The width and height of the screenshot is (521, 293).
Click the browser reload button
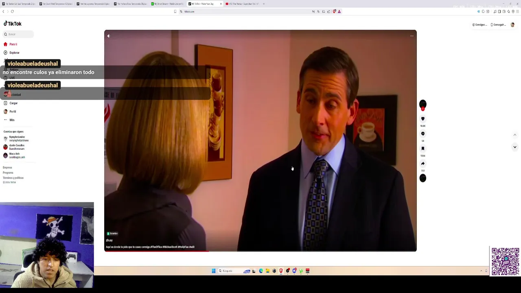click(x=12, y=11)
